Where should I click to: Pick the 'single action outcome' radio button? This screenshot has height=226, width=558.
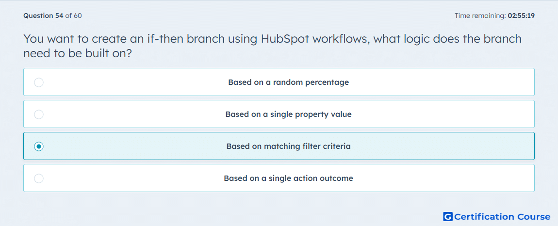tap(39, 178)
